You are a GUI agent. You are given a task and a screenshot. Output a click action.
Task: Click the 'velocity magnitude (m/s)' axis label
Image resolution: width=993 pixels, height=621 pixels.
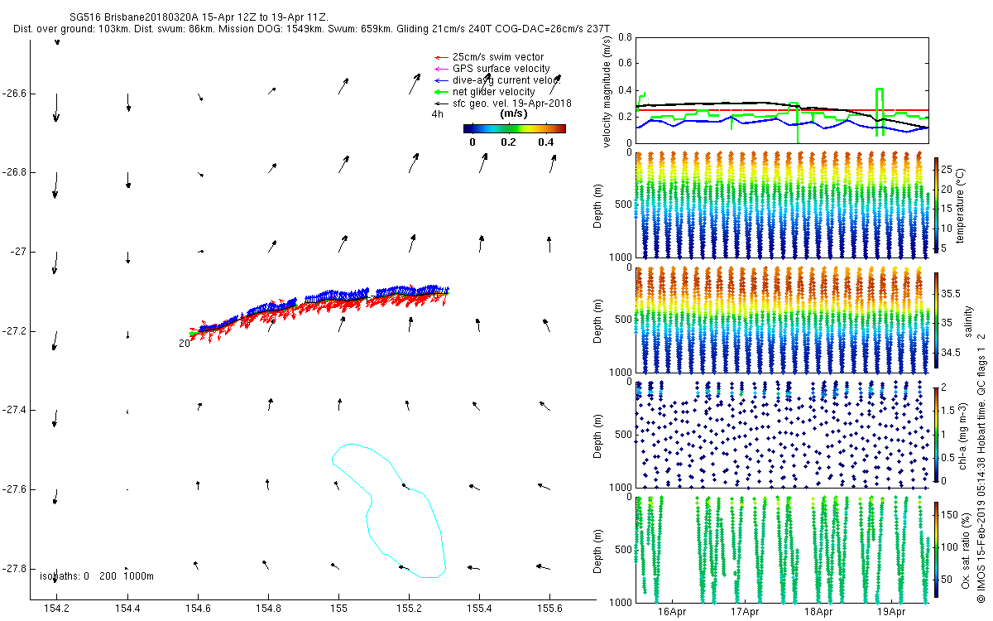[x=608, y=90]
